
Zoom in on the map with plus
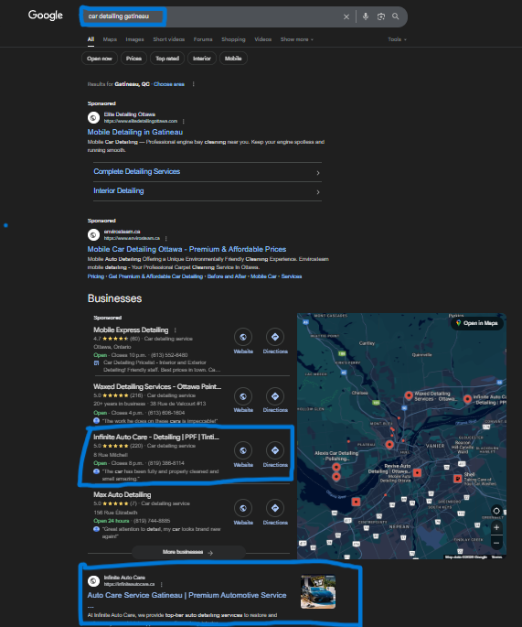tap(496, 527)
